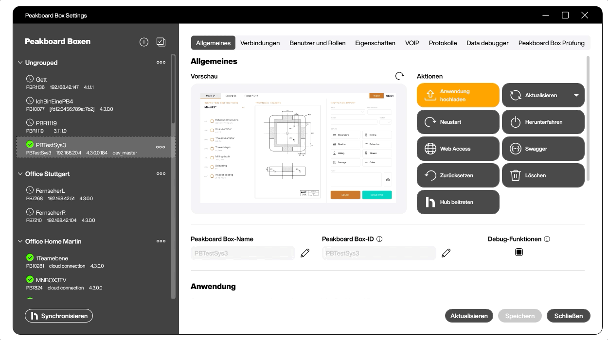Open Swagger
The width and height of the screenshot is (608, 340).
[543, 149]
